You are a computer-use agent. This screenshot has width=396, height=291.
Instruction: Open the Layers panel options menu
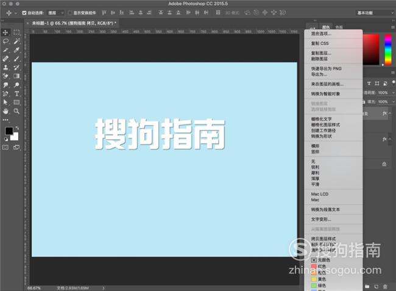tap(393, 73)
